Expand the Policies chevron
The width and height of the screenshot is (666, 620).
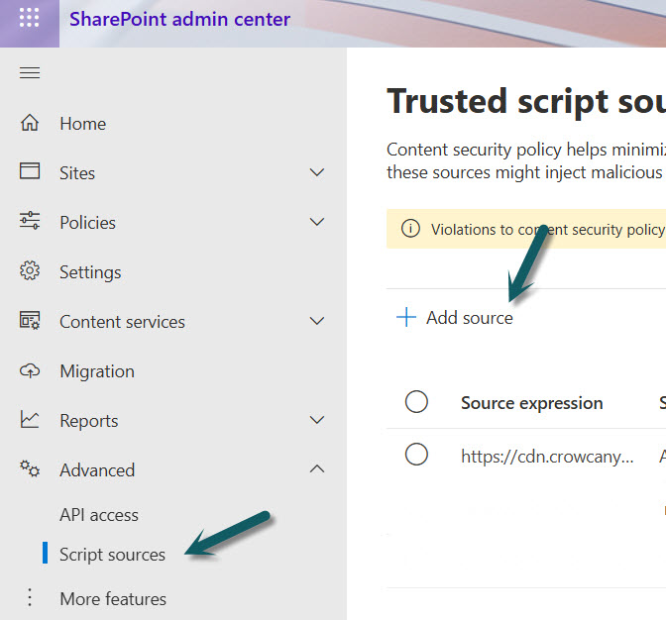[x=317, y=222]
